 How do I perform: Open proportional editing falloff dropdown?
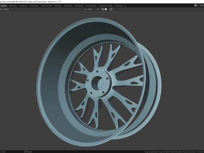pos(115,9)
